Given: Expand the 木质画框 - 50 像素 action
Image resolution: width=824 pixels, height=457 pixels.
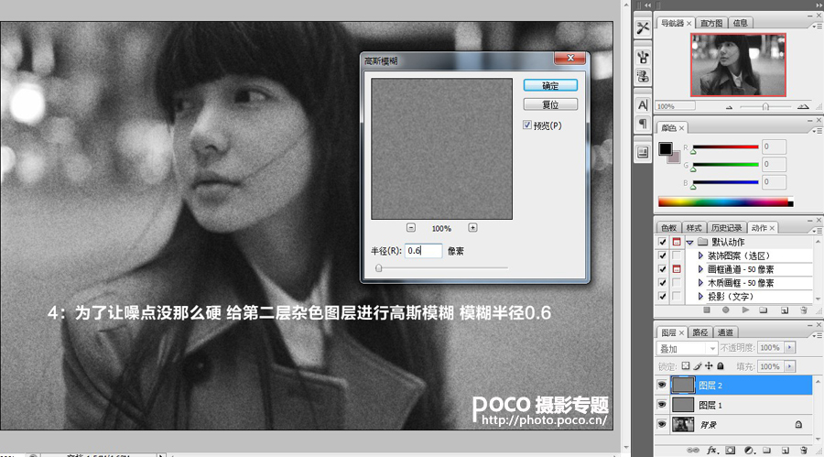Looking at the screenshot, I should pos(700,283).
